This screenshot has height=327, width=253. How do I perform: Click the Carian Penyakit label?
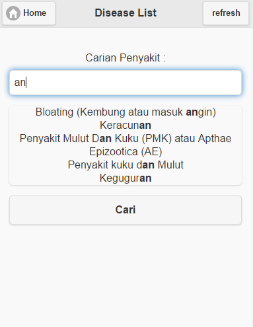coord(126,58)
